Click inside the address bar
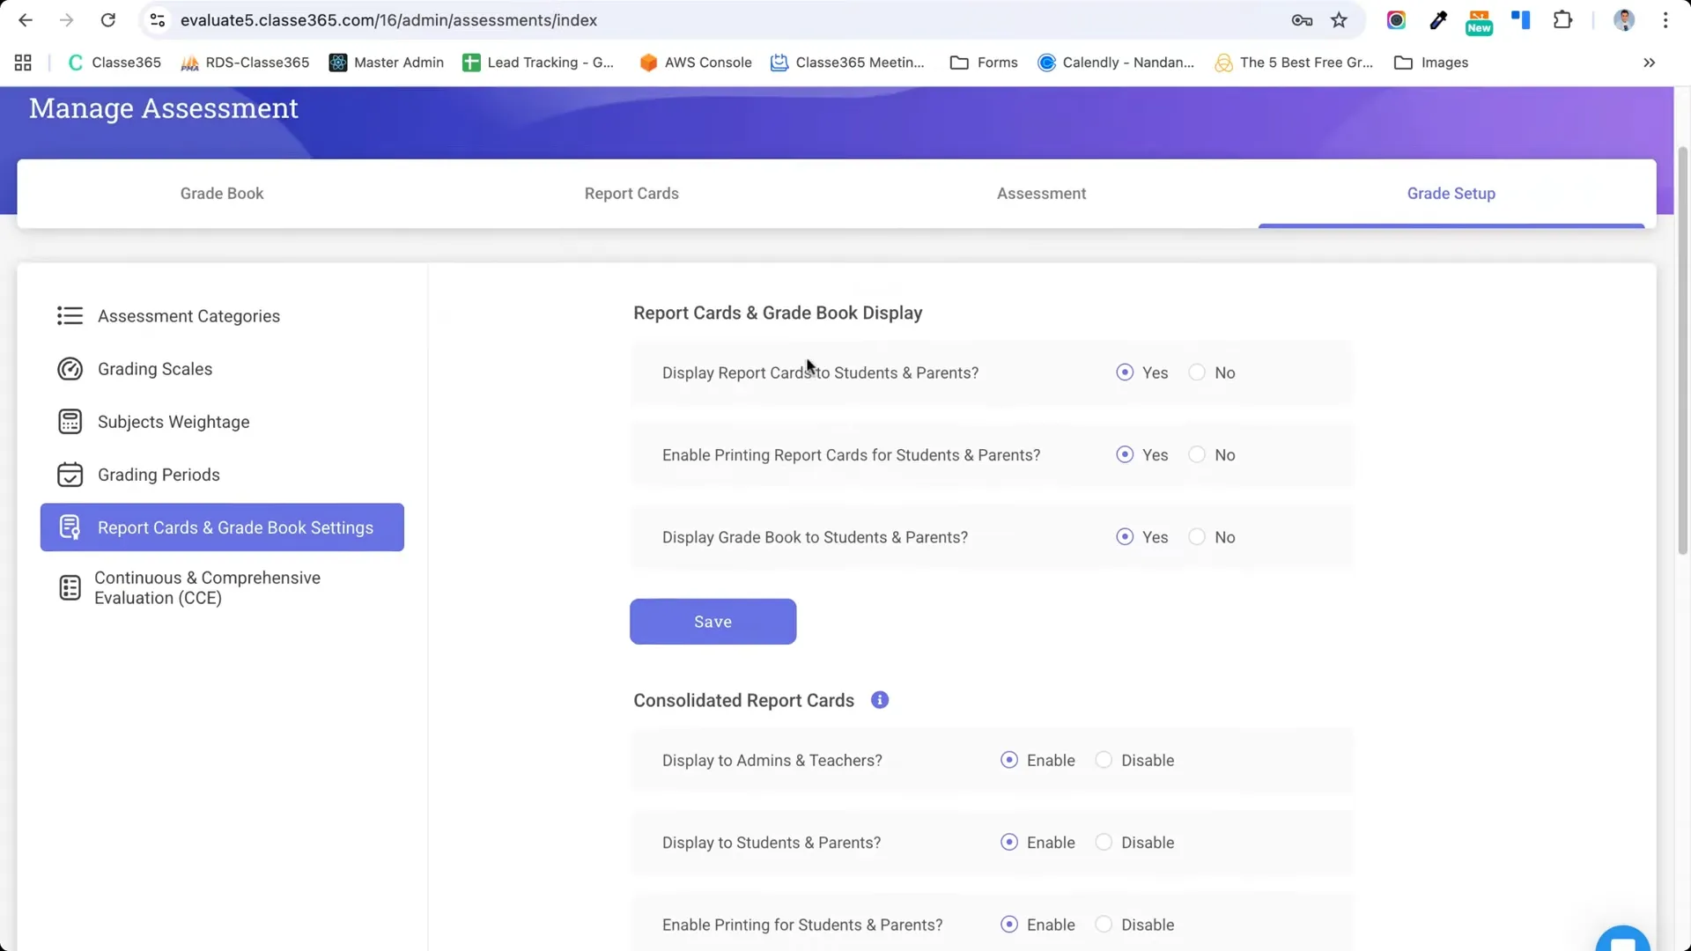1691x951 pixels. (528, 19)
